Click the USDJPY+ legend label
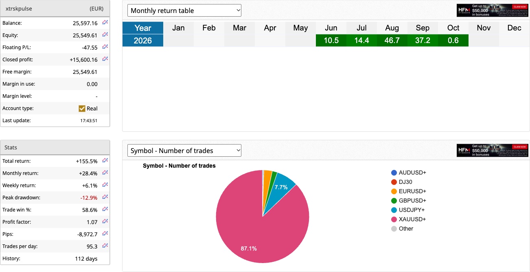The height and width of the screenshot is (272, 530). (412, 210)
